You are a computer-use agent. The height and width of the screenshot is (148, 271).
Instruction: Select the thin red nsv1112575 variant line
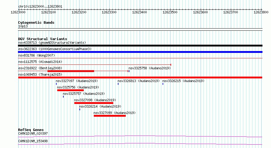pos(94,65)
